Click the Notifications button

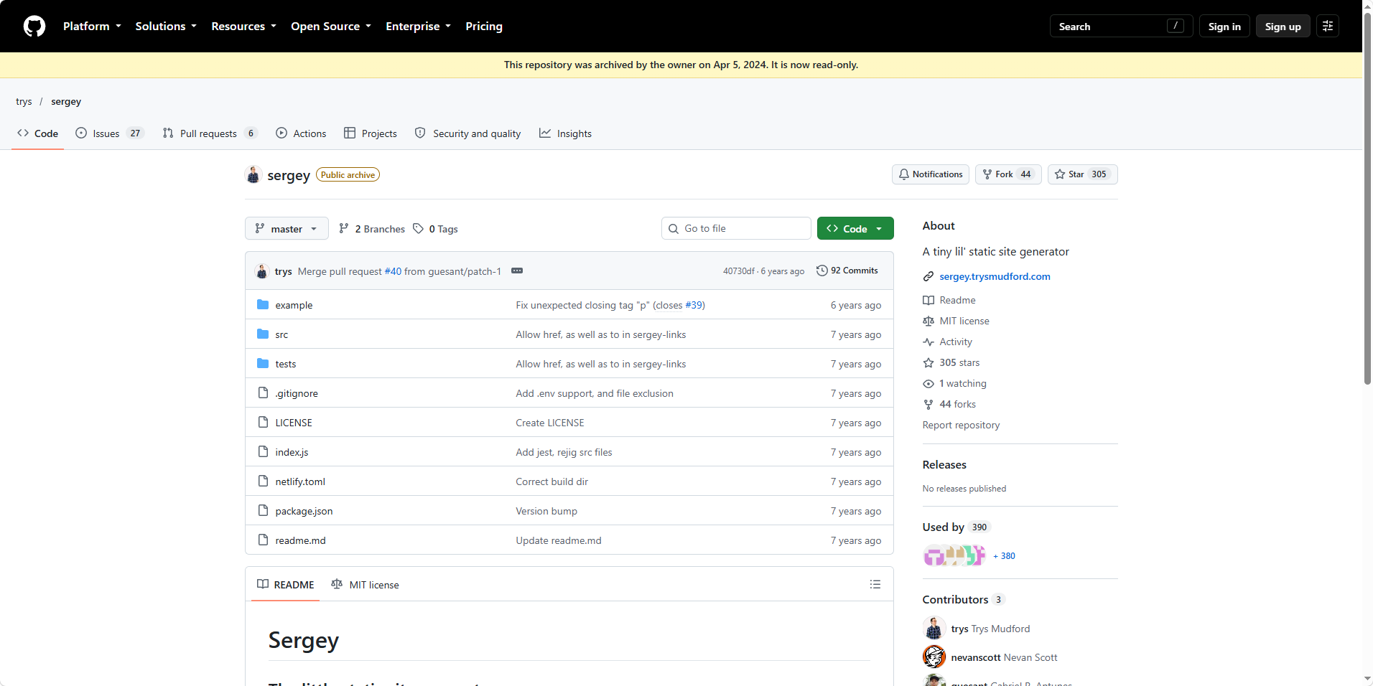pyautogui.click(x=931, y=174)
